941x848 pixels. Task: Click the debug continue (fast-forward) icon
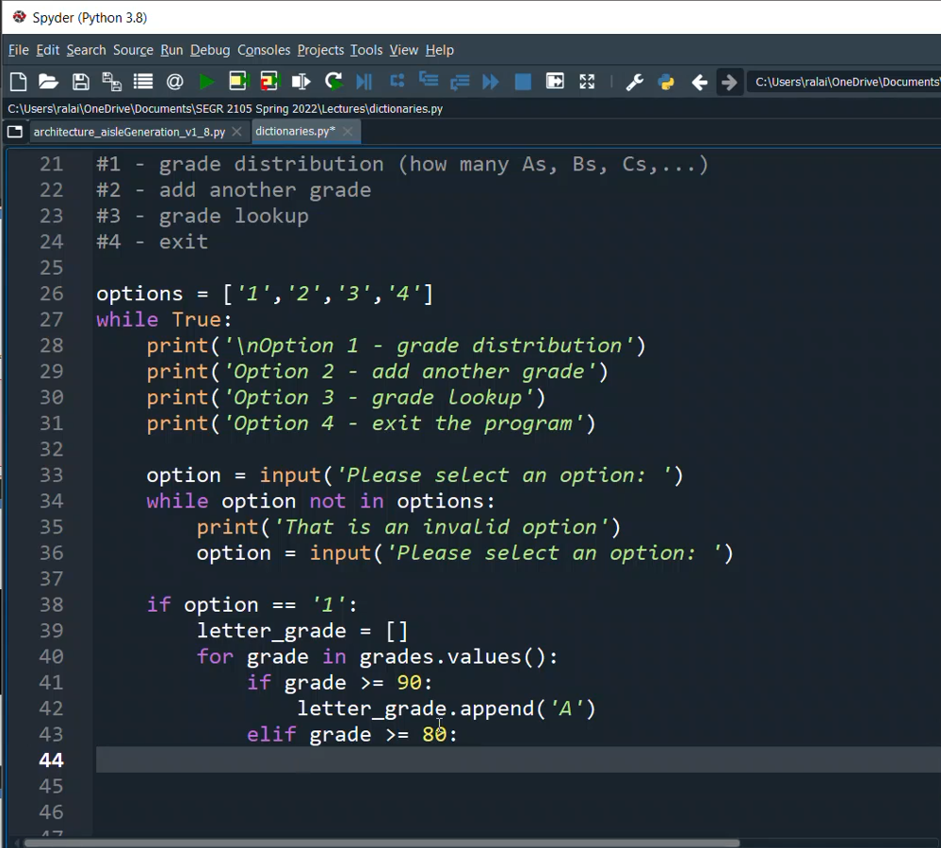[x=491, y=82]
